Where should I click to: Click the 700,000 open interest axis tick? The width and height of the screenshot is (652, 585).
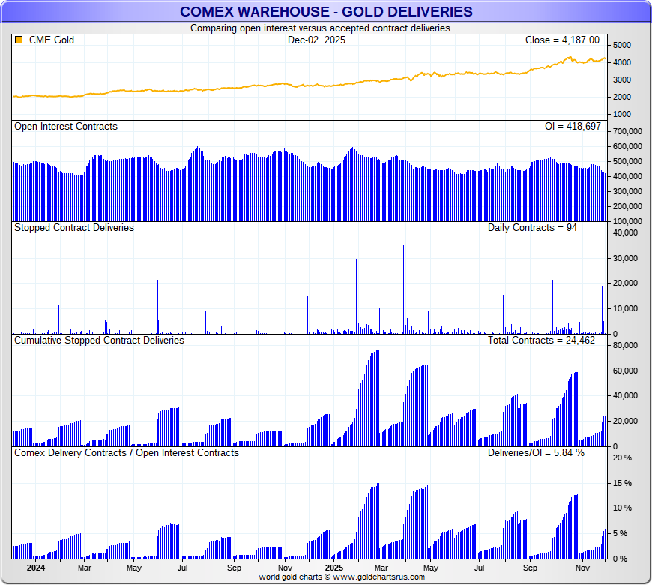627,131
